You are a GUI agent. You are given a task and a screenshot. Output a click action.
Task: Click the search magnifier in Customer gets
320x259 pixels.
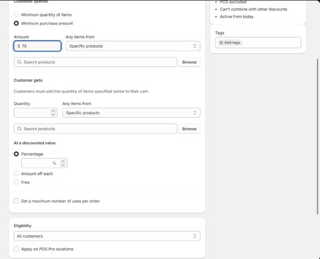19,129
